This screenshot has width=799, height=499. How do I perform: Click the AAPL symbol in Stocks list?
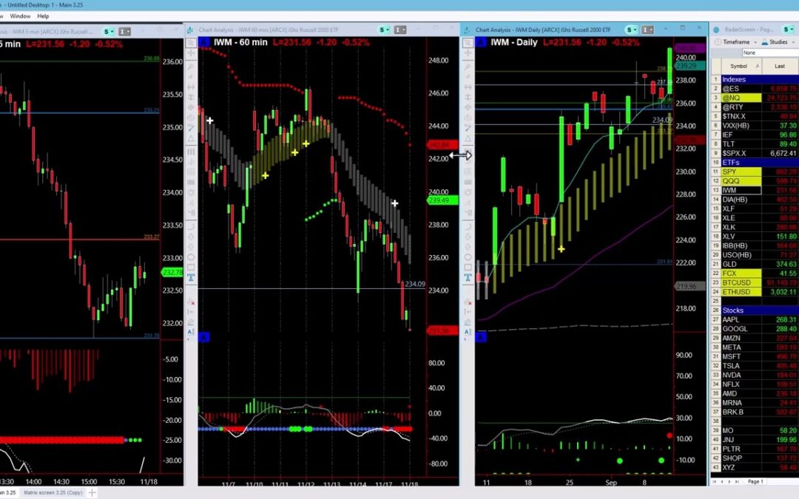[731, 319]
